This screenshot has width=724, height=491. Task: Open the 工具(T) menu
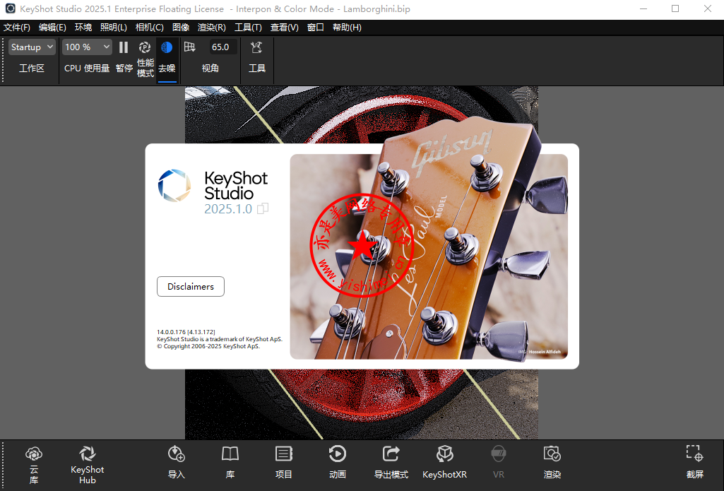point(248,28)
